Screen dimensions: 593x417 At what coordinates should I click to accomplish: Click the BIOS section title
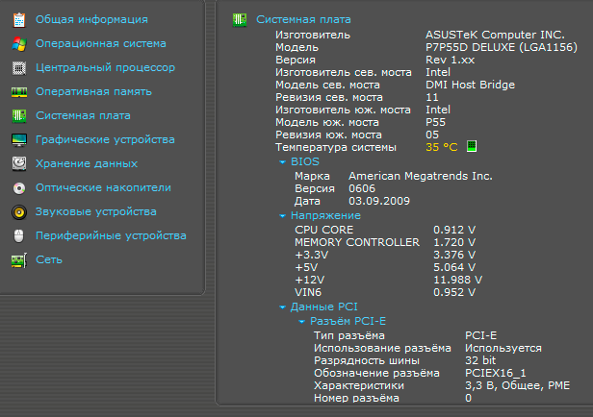coord(305,161)
